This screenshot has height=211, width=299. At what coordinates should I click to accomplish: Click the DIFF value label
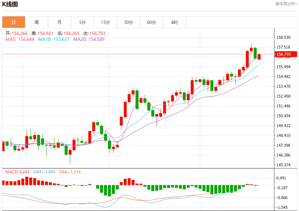[44, 172]
